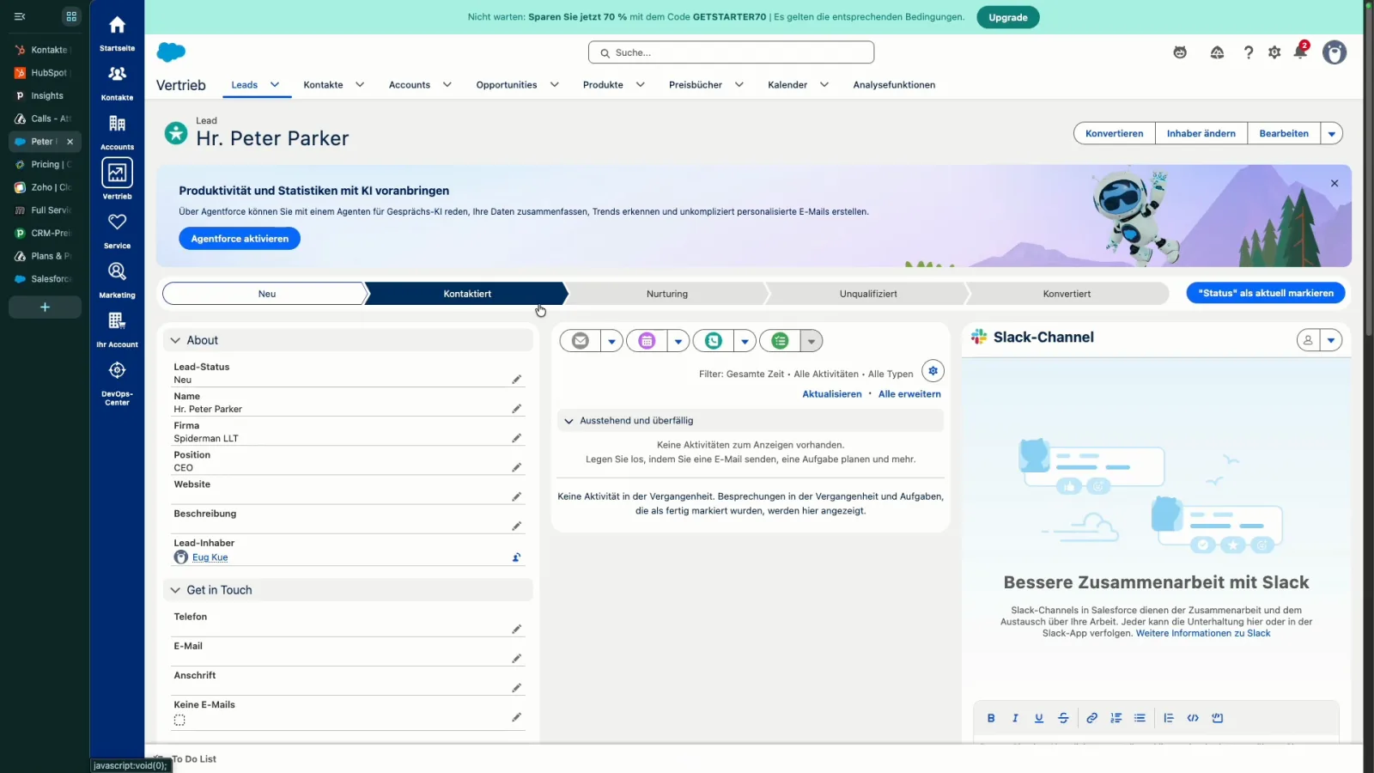Change the Lead-Inhaber owner icon

click(x=516, y=557)
